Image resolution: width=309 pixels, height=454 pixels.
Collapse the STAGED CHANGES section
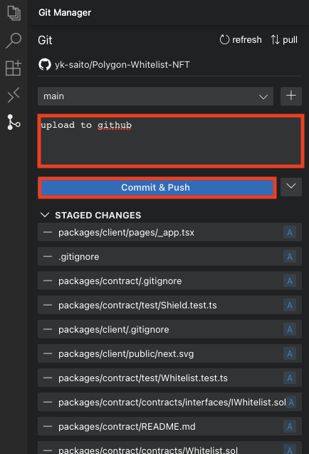(45, 215)
